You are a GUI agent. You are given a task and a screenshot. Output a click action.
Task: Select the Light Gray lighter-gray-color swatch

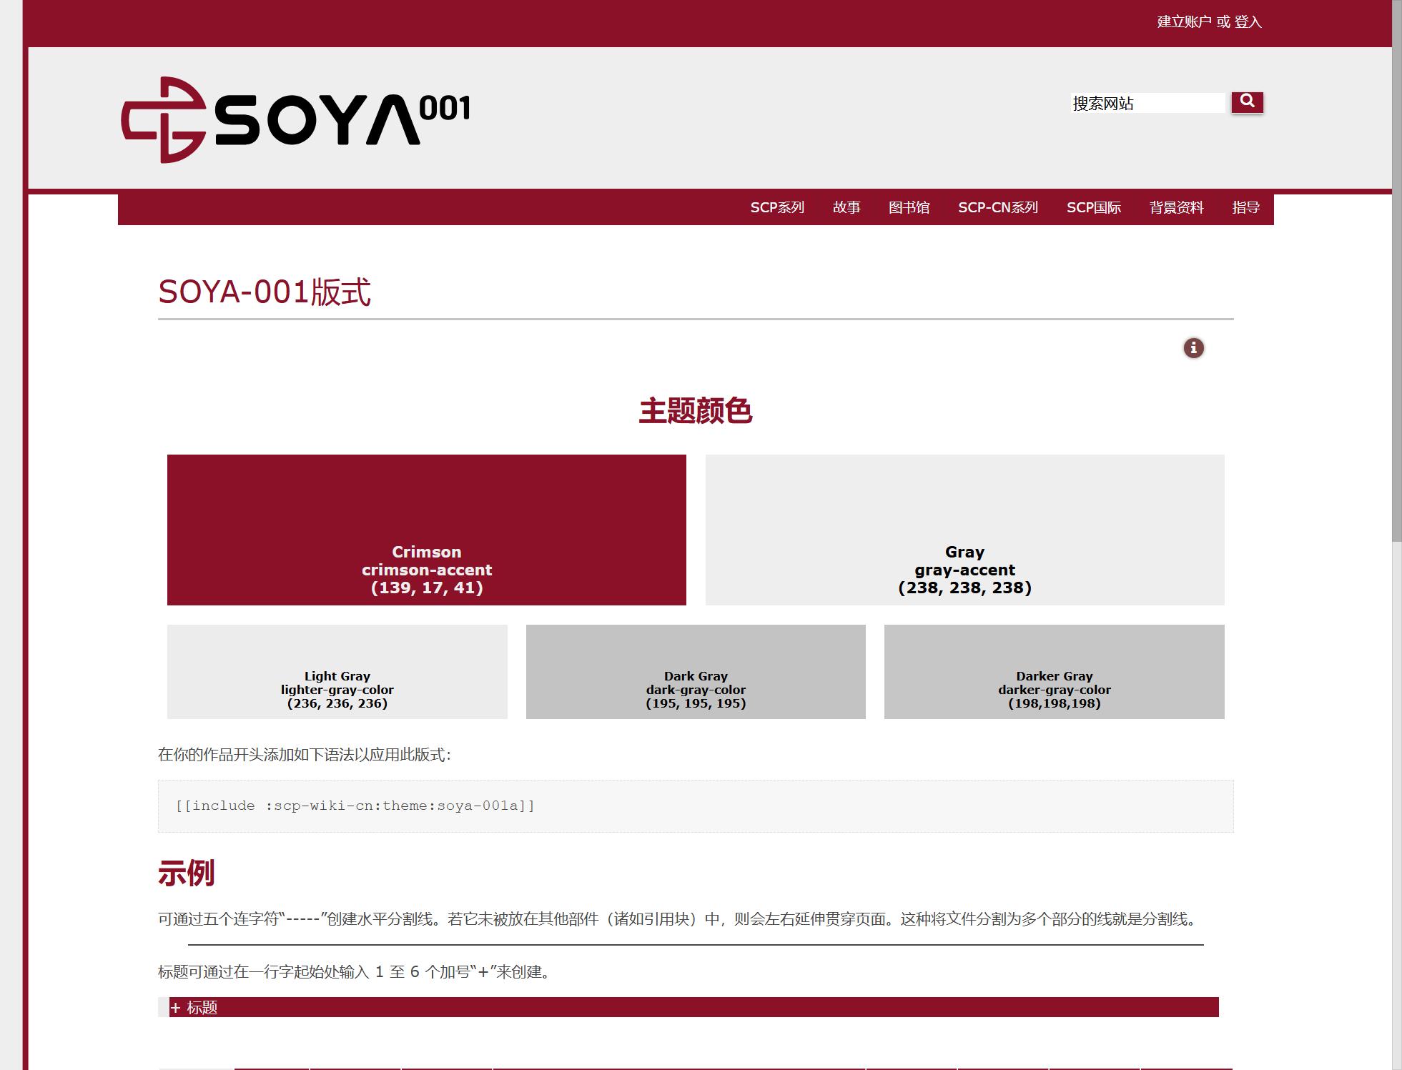[336, 670]
